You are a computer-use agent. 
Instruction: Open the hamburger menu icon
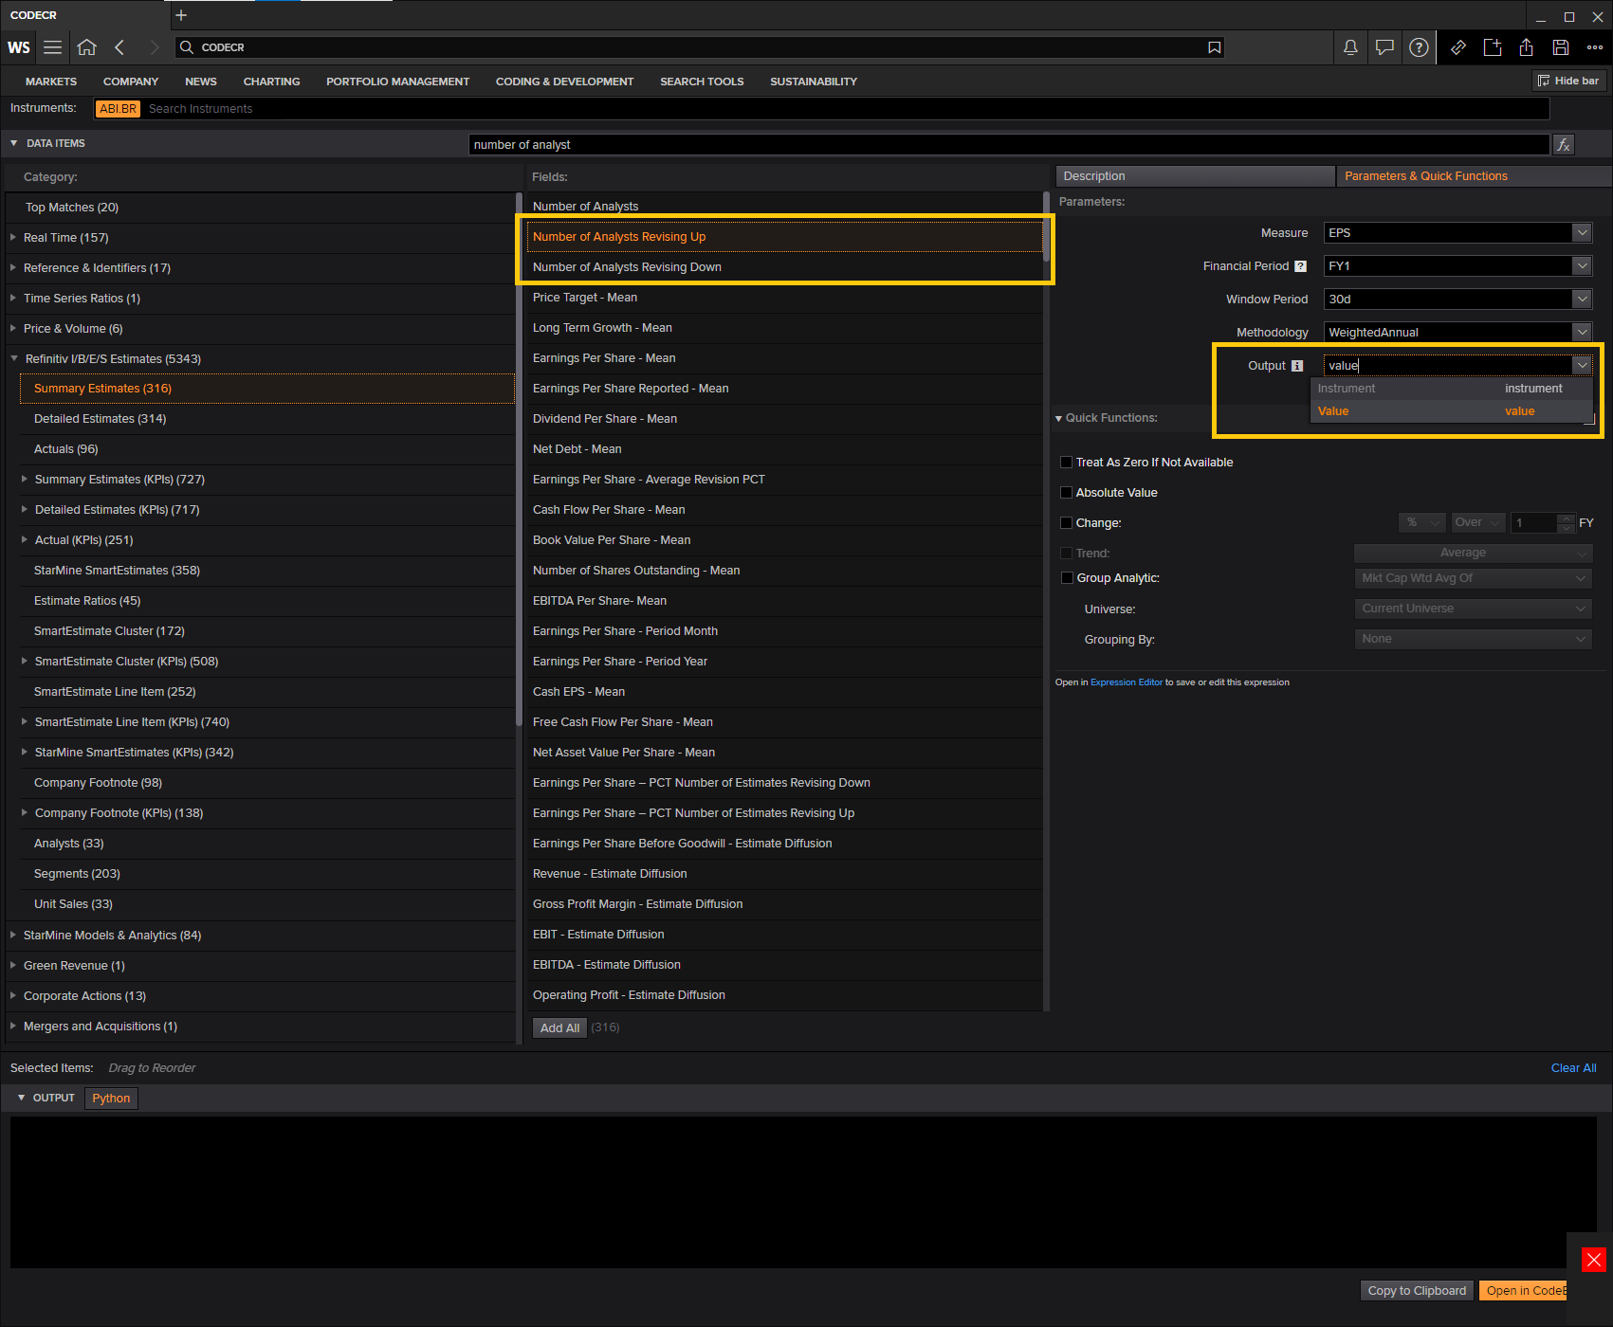coord(53,47)
